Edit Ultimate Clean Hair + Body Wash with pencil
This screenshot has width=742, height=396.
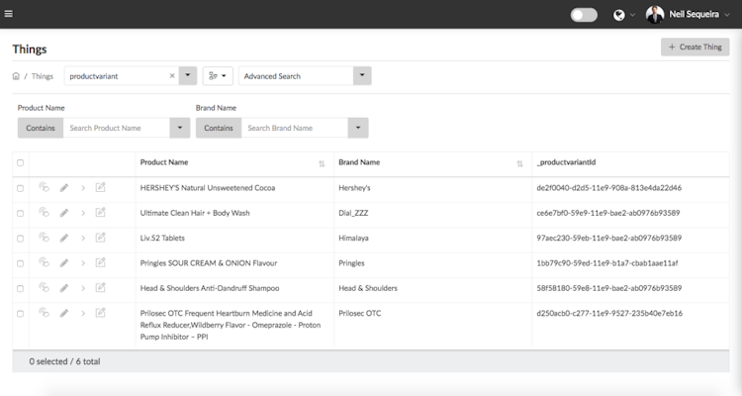[x=64, y=213]
